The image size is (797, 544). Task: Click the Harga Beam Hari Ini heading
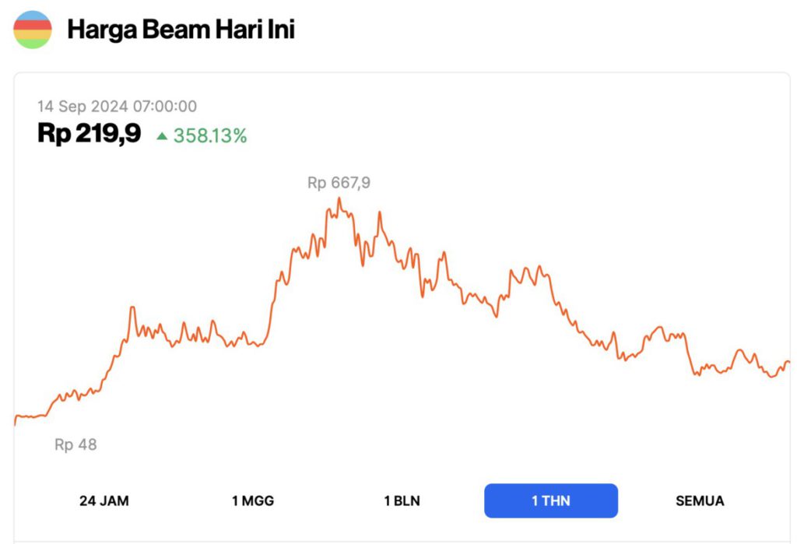pos(181,30)
